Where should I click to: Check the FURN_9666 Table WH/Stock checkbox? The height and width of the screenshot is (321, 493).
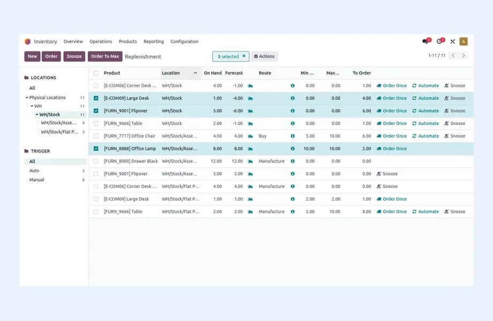pos(96,123)
